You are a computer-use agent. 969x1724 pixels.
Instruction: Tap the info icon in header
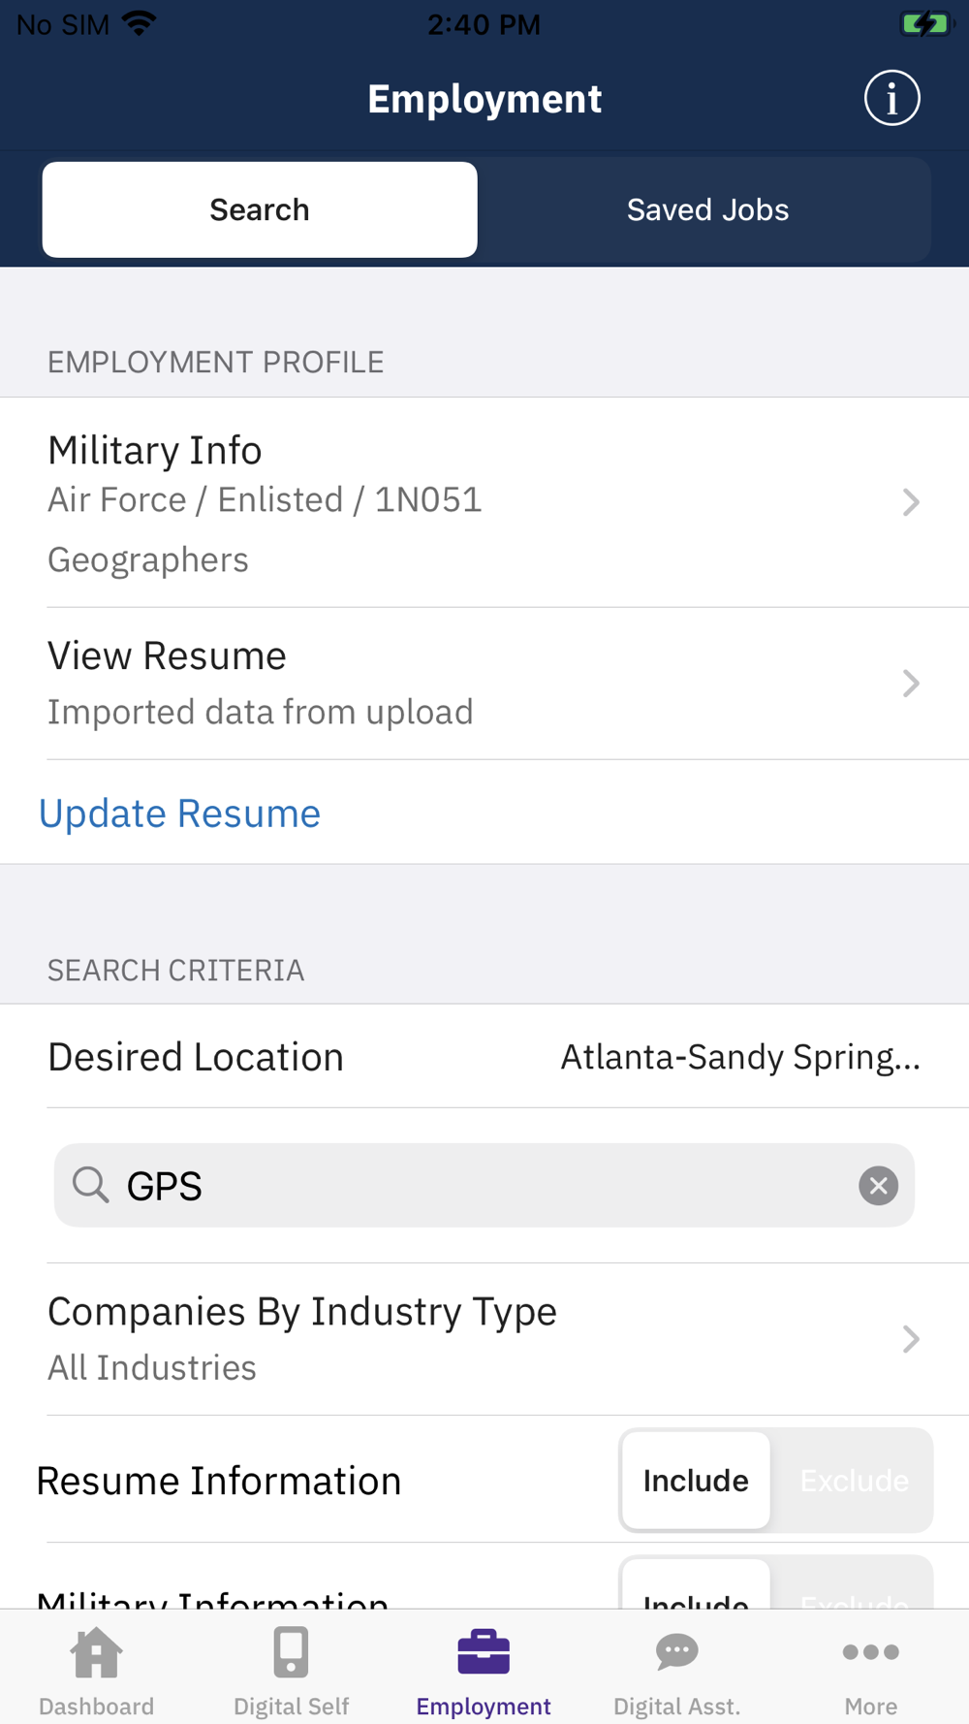tap(891, 98)
